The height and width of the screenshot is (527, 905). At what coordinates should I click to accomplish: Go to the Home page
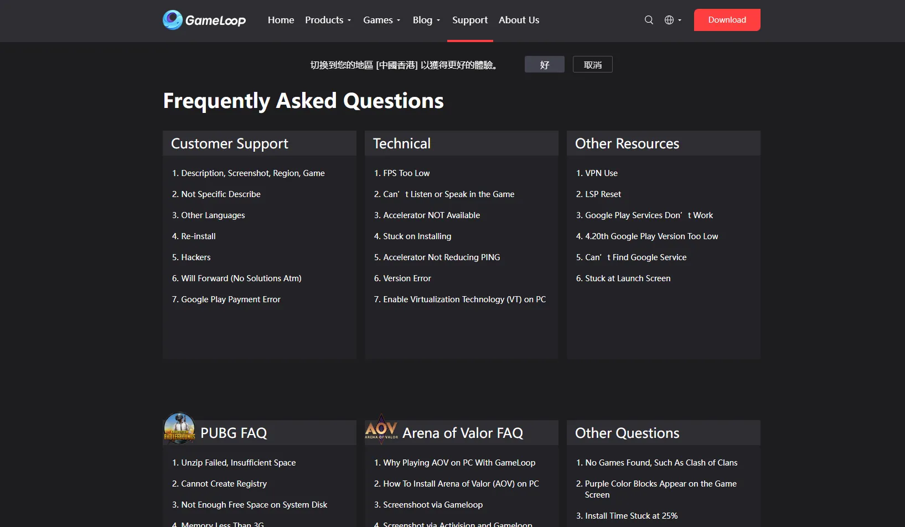pyautogui.click(x=281, y=20)
